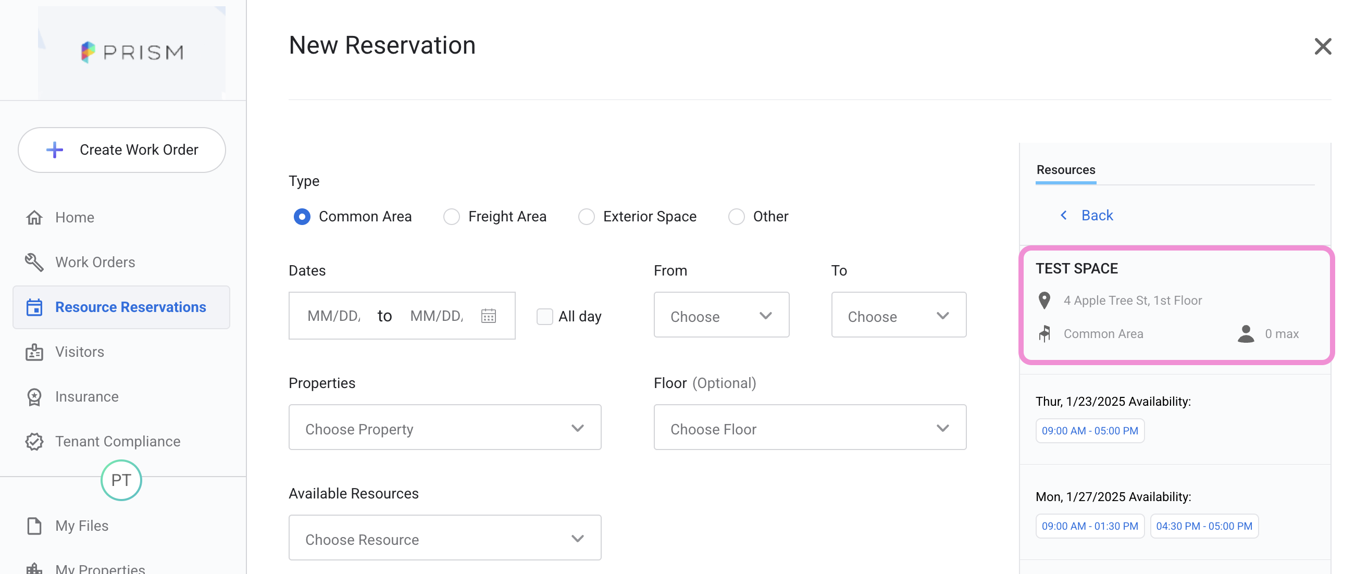
Task: Click the start date MM/DD input field
Action: coord(334,316)
